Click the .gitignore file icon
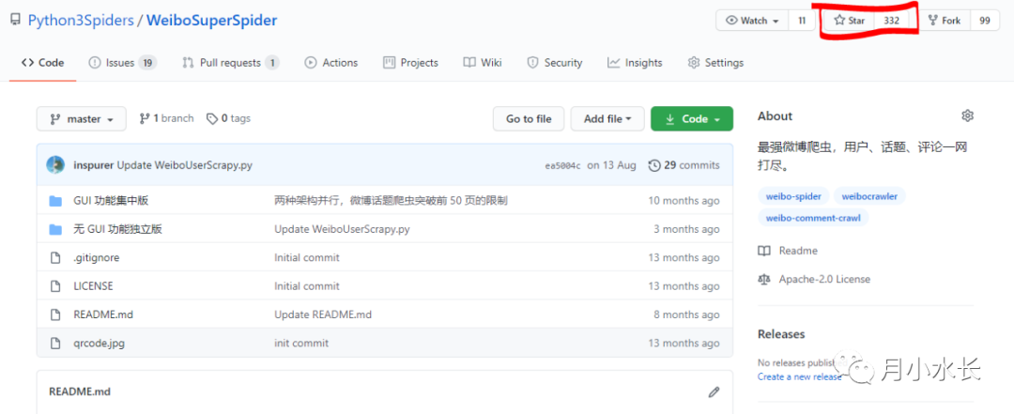The height and width of the screenshot is (414, 1014). 54,258
